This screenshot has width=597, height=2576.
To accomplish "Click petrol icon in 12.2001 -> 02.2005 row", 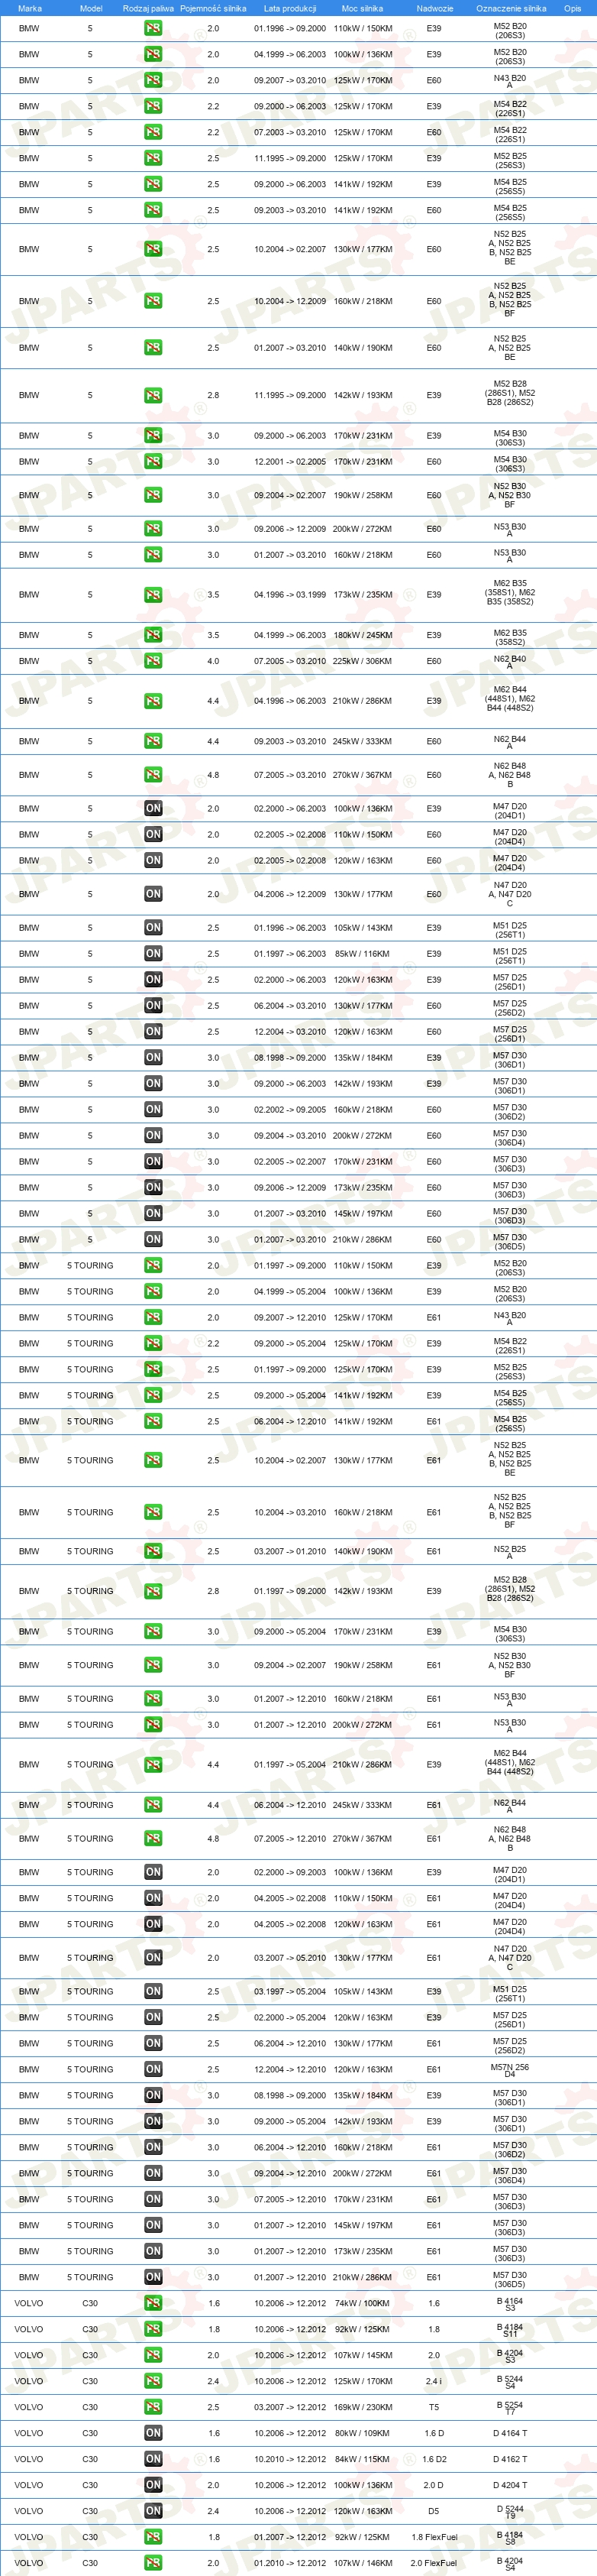I will point(153,461).
